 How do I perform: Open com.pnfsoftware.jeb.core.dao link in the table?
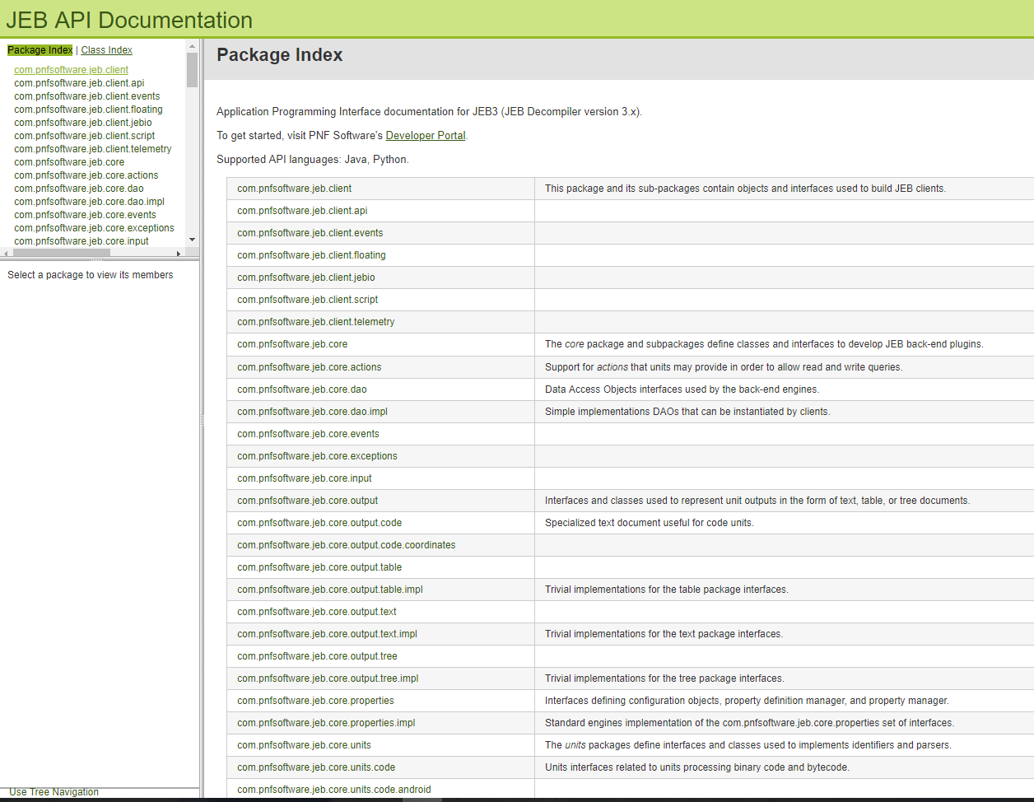302,389
